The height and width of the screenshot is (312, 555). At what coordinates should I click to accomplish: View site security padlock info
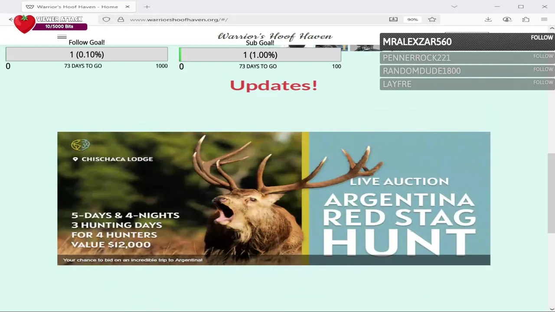coord(121,19)
